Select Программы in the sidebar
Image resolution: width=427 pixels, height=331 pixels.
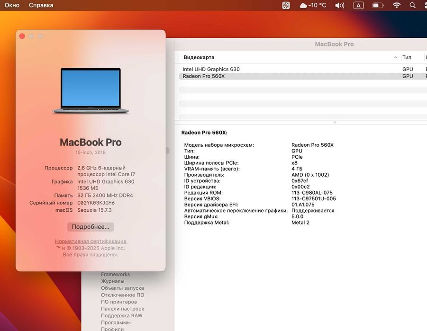[x=116, y=322]
